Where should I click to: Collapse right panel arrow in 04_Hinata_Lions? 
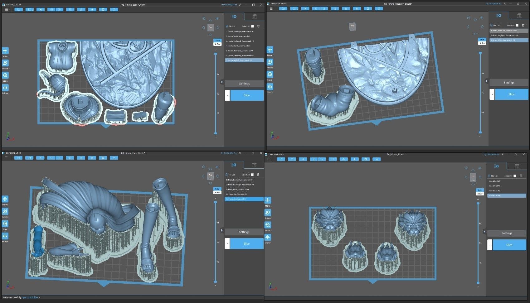484,232
